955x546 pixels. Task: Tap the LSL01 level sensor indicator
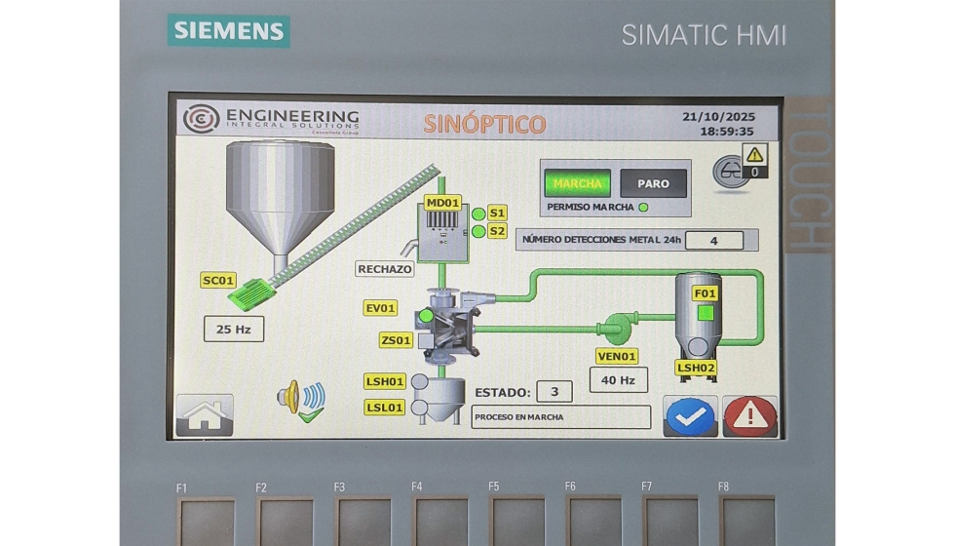tap(419, 408)
